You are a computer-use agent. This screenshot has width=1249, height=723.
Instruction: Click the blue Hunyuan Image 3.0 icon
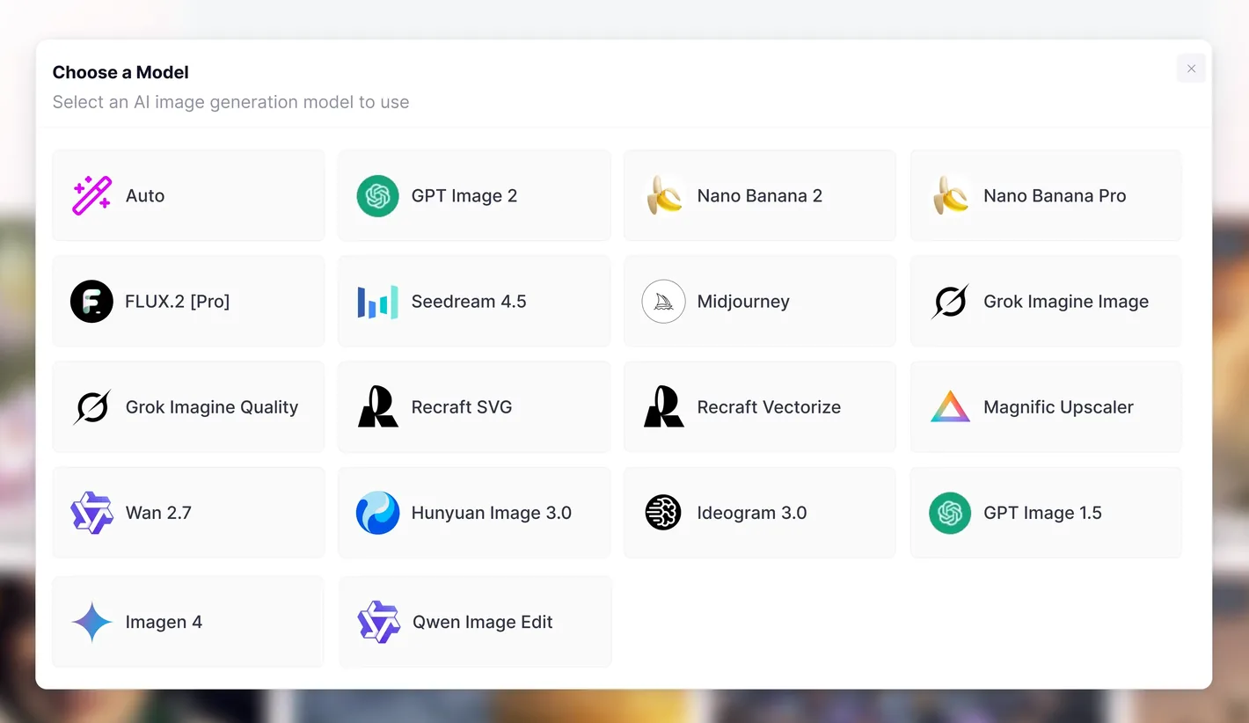377,513
